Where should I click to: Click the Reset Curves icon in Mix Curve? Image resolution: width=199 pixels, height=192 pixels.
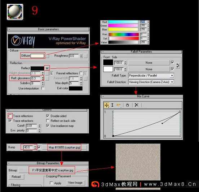127,105
